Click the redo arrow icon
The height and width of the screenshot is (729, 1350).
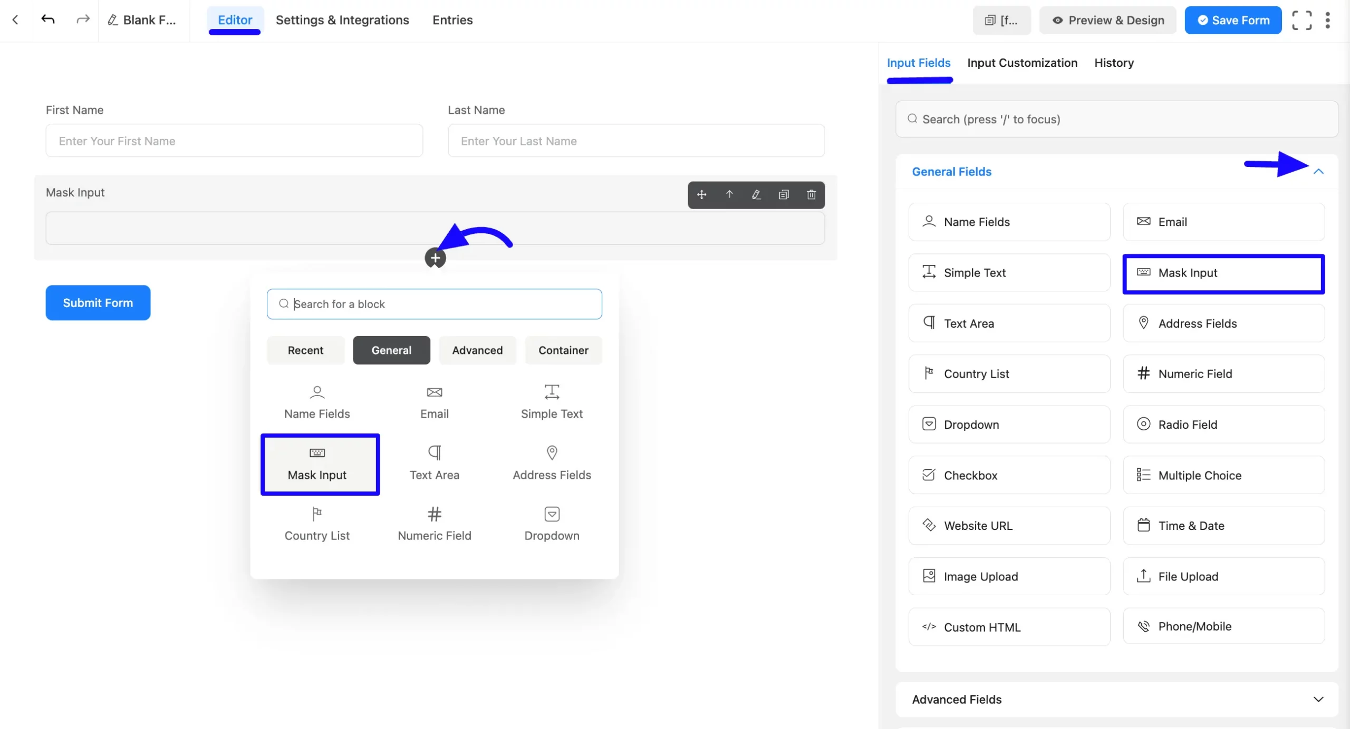click(83, 20)
